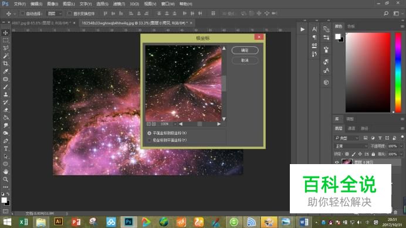The width and height of the screenshot is (406, 228).
Task: Open the Image menu
Action: pyautogui.click(x=52, y=4)
